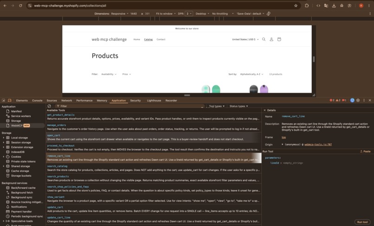374x226 pixels.
Task: Expand the Local storage tree node
Action: [x=4, y=138]
